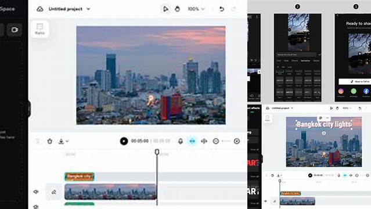
Task: Select the Bangkok city text clip on timeline
Action: [x=80, y=176]
